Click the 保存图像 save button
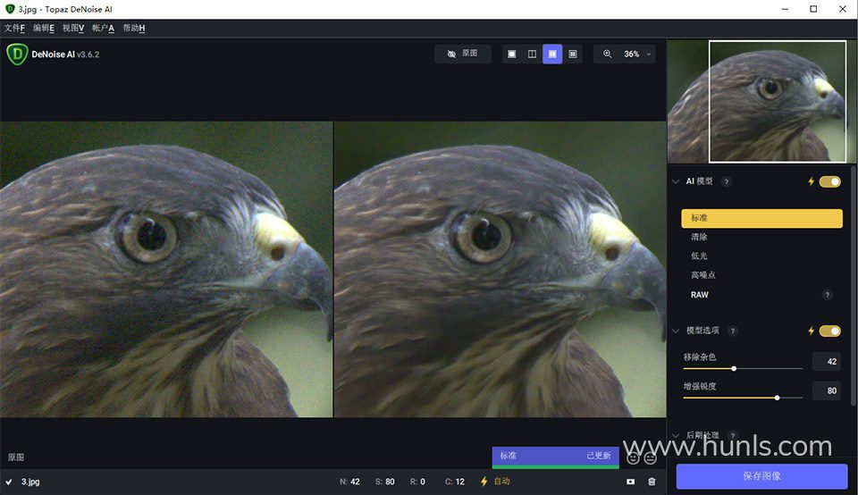Viewport: 858px width, 495px height. click(x=761, y=476)
